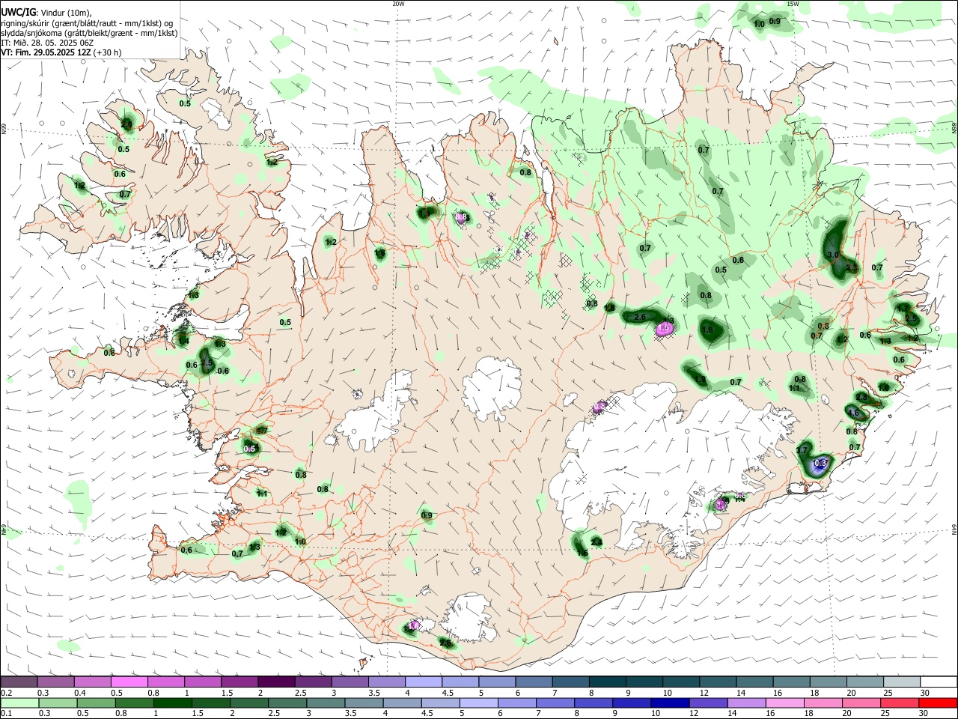
Task: Click the '2.6' precipitation value on the map
Action: (640, 318)
